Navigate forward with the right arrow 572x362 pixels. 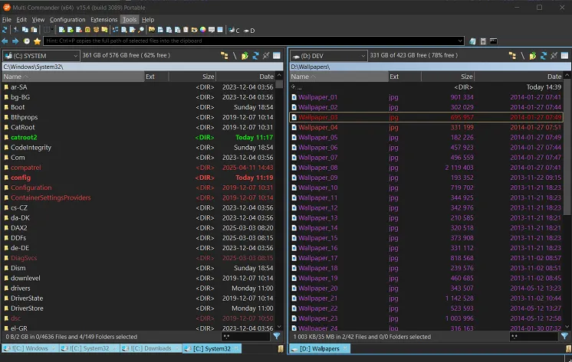pos(15,41)
